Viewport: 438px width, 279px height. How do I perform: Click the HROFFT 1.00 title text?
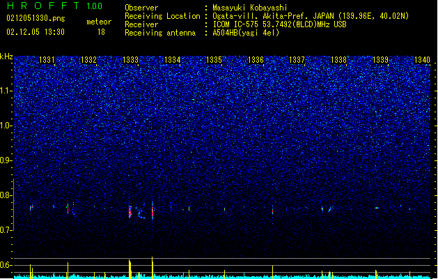pyautogui.click(x=55, y=6)
